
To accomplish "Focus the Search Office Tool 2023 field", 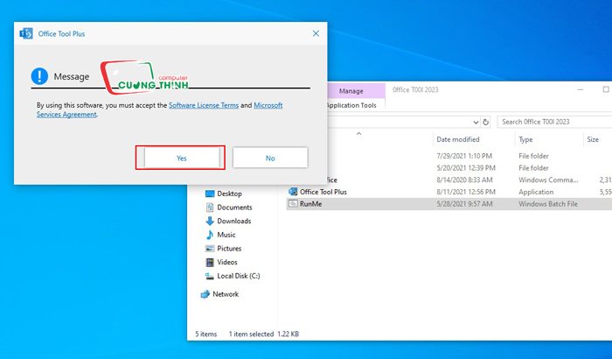I will point(554,122).
